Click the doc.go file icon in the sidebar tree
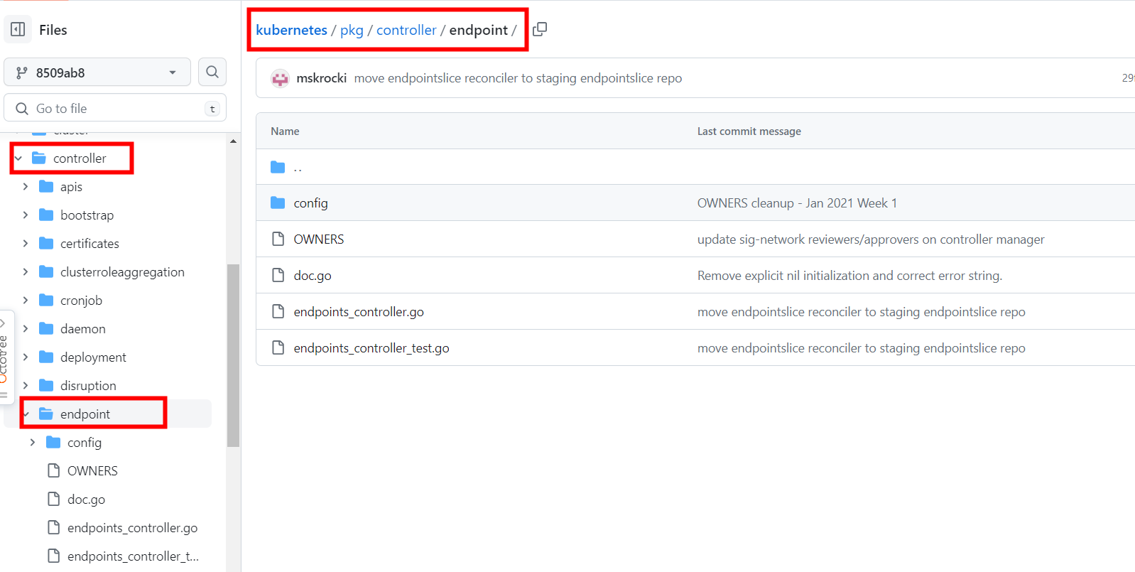 coord(53,499)
